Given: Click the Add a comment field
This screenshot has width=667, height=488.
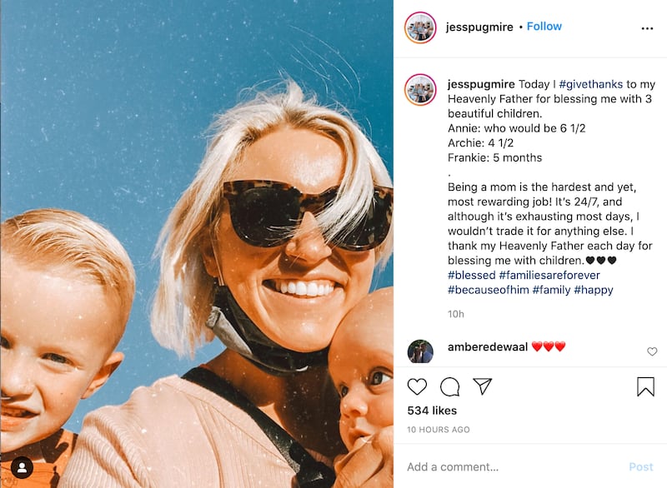Looking at the screenshot, I should (x=514, y=466).
